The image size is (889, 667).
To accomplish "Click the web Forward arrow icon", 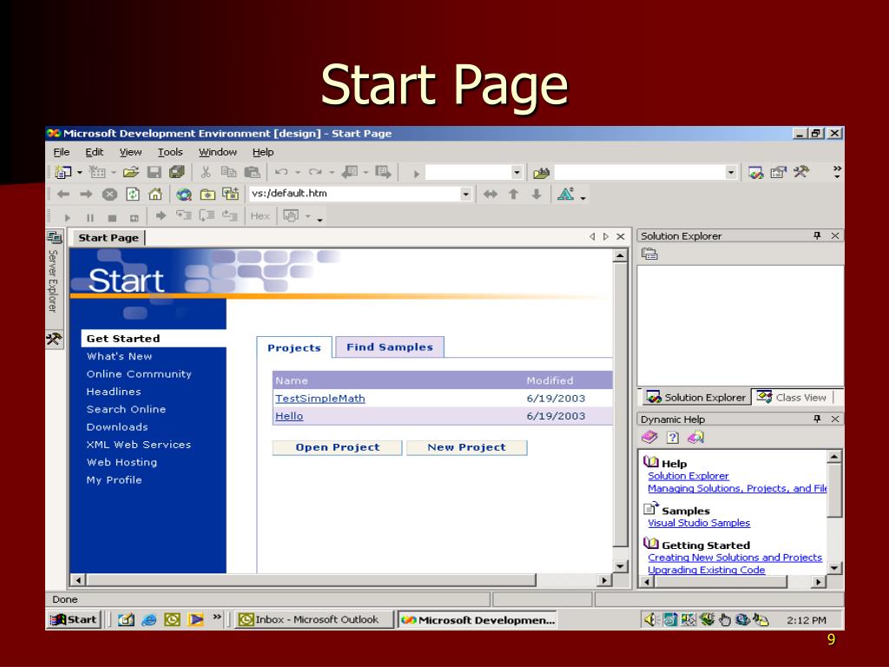I will 86,194.
